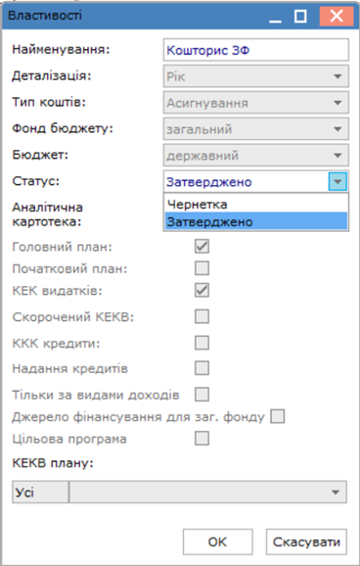Close the Властивості dialog
The height and width of the screenshot is (566, 360).
[x=337, y=17]
